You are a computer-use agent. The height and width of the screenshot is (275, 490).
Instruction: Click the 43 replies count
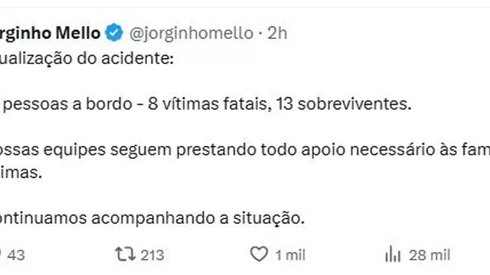16,255
